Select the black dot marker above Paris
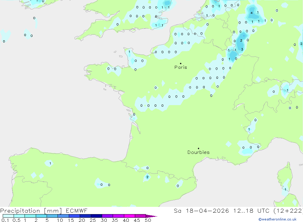 click(x=181, y=63)
